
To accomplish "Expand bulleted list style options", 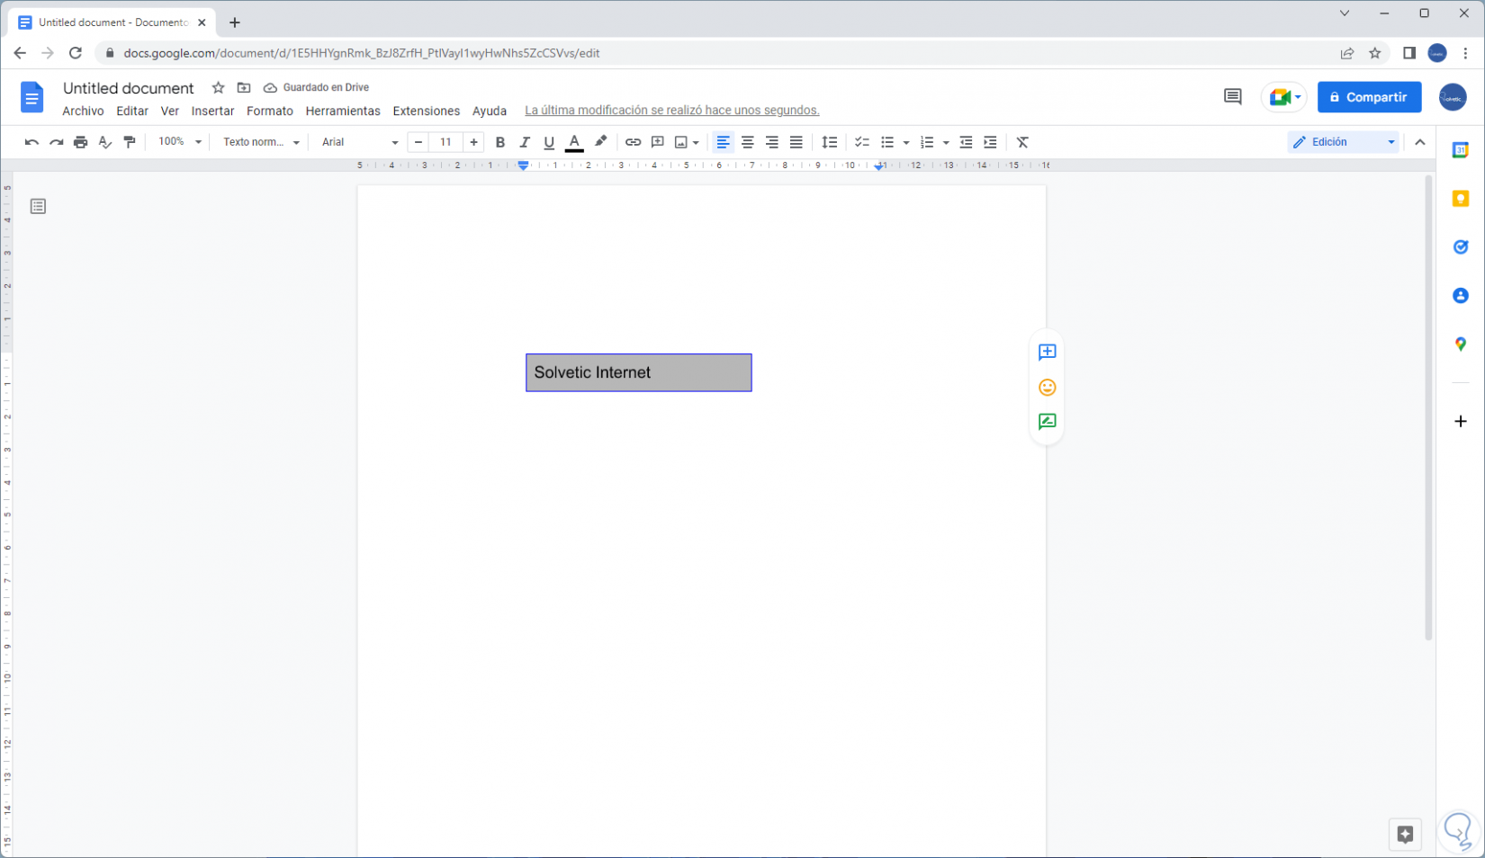I will [x=906, y=143].
